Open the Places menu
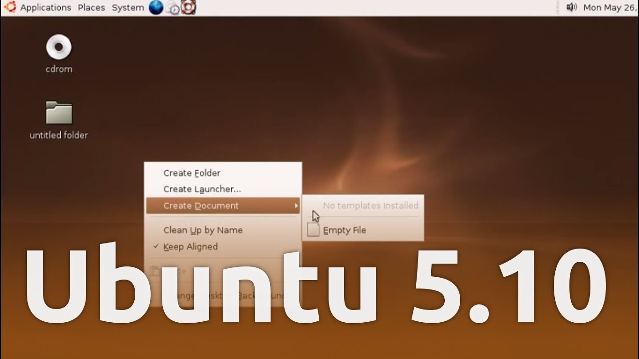Viewport: 639px width, 359px height. click(91, 7)
